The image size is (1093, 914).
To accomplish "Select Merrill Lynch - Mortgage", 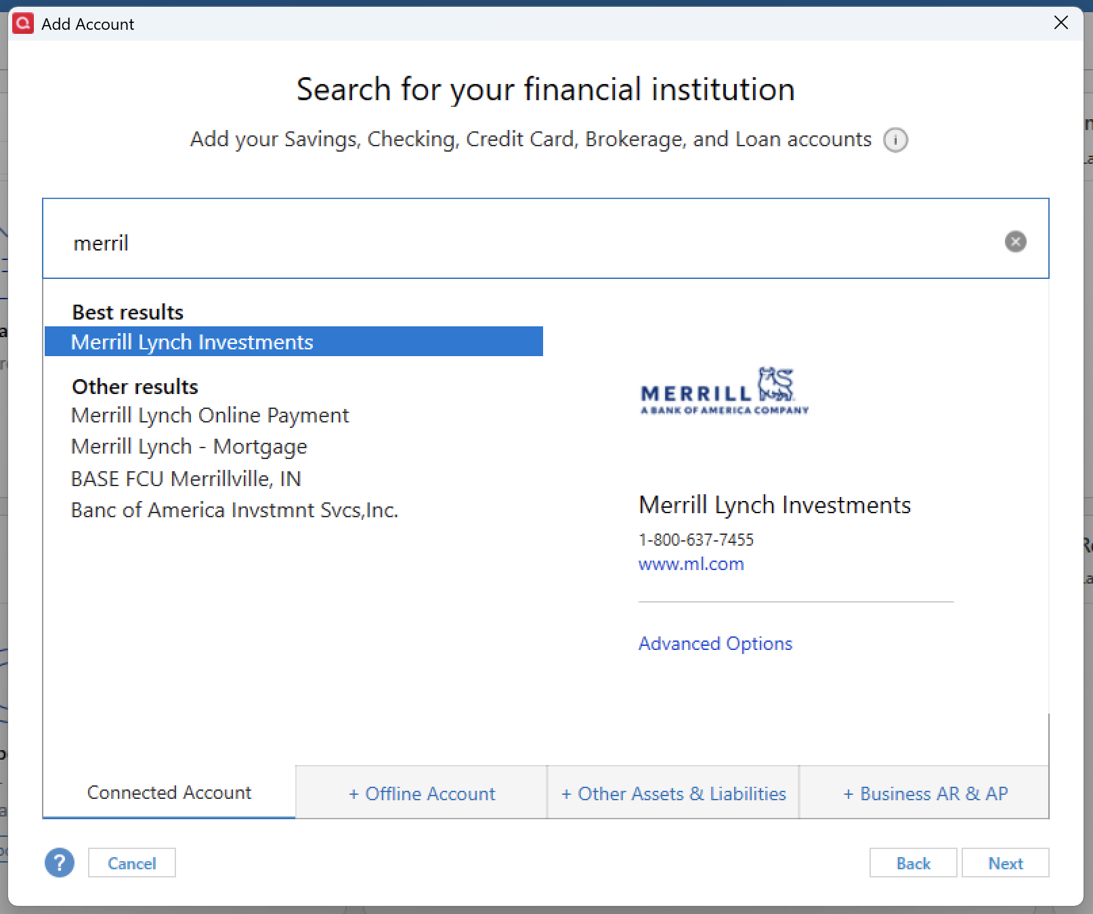I will 188,446.
